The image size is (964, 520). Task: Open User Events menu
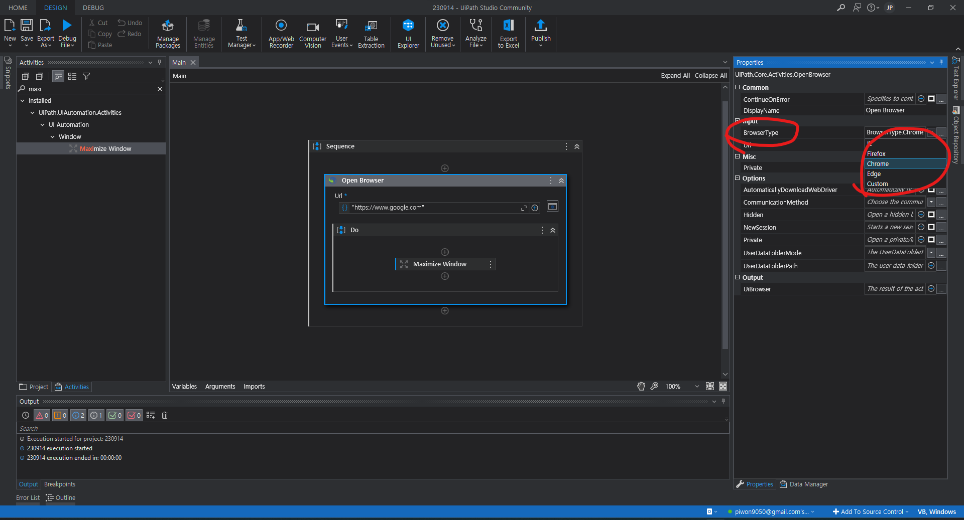pos(341,33)
